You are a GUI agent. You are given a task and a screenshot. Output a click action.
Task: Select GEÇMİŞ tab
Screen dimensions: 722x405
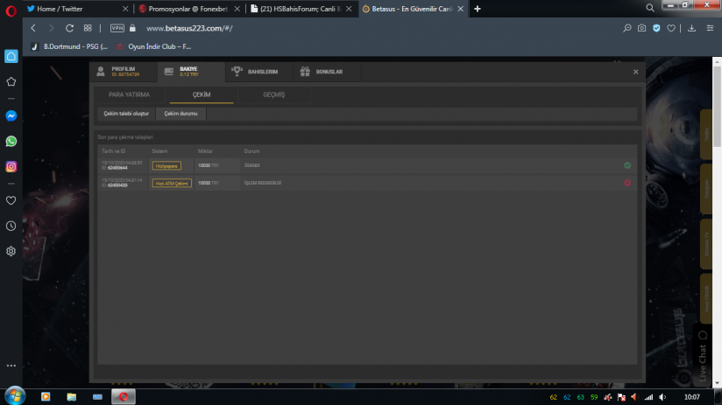(274, 94)
